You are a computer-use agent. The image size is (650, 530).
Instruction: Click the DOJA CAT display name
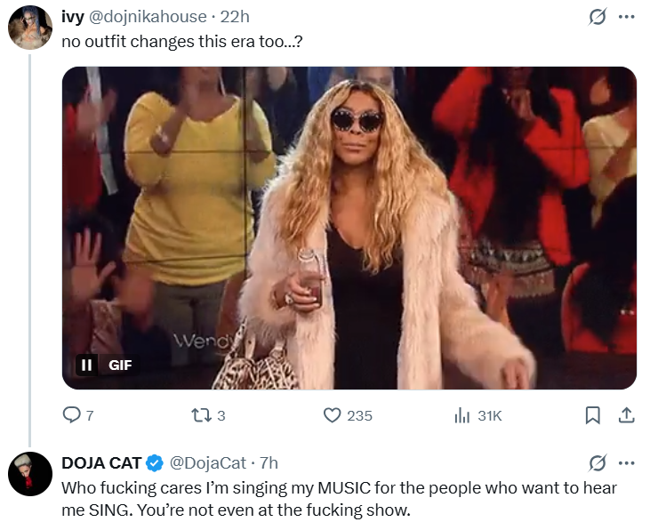pyautogui.click(x=101, y=463)
